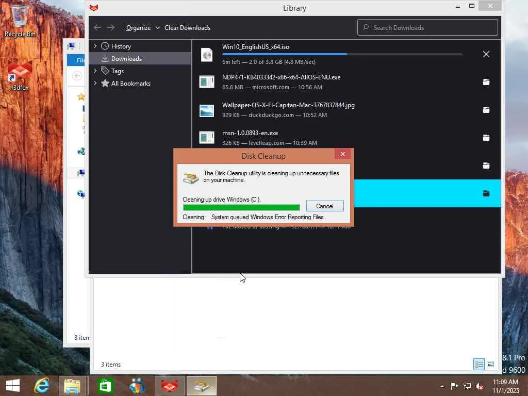Open the Windows Store taskbar icon
The image size is (528, 396).
[x=105, y=386]
